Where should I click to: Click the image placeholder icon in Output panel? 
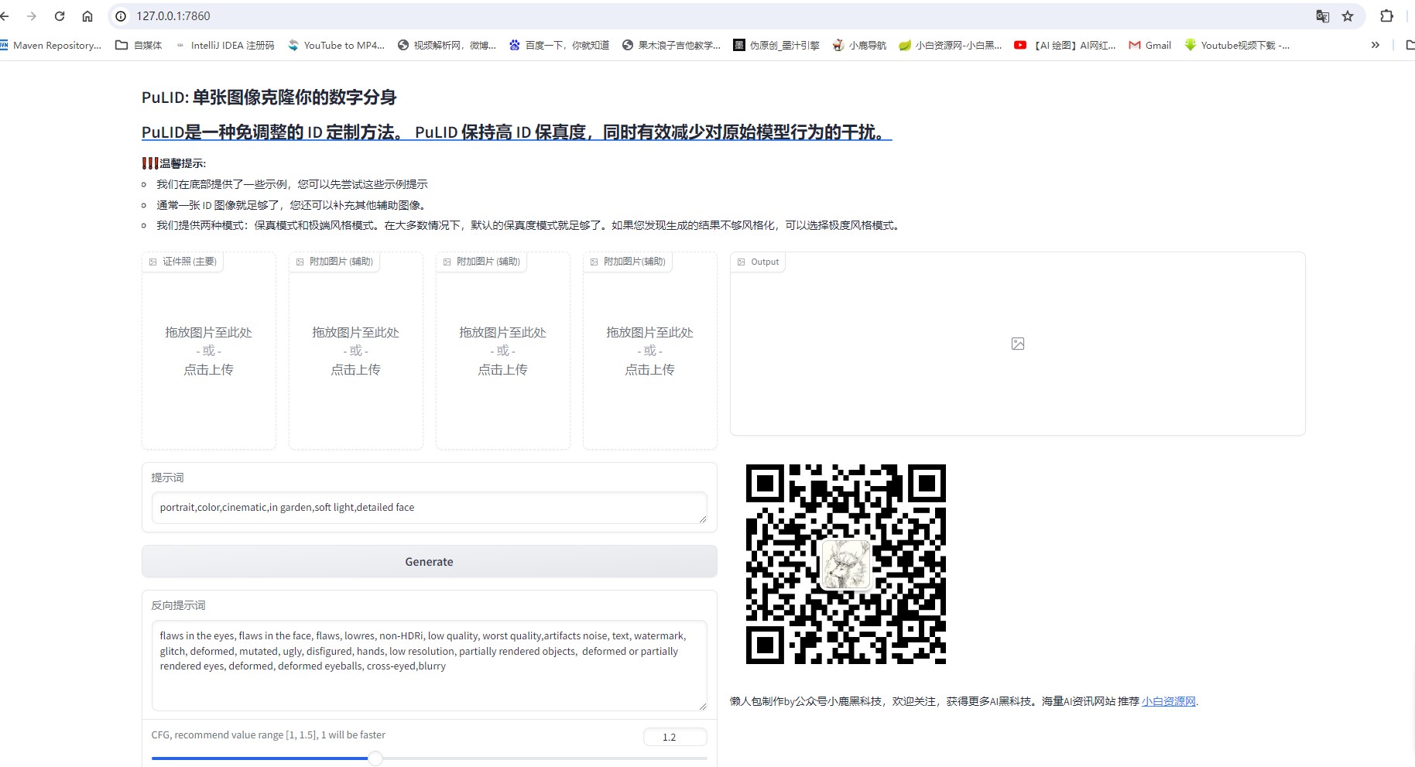click(1017, 344)
